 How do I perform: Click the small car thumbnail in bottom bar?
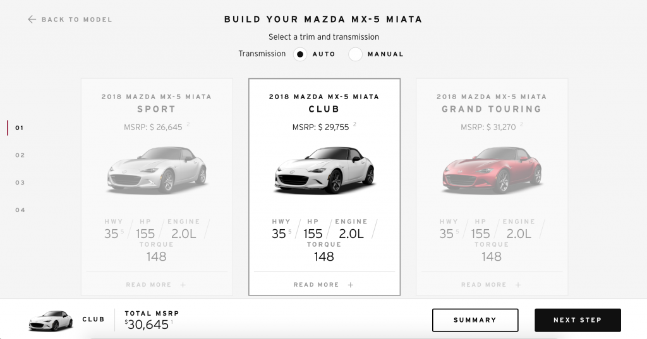click(51, 321)
